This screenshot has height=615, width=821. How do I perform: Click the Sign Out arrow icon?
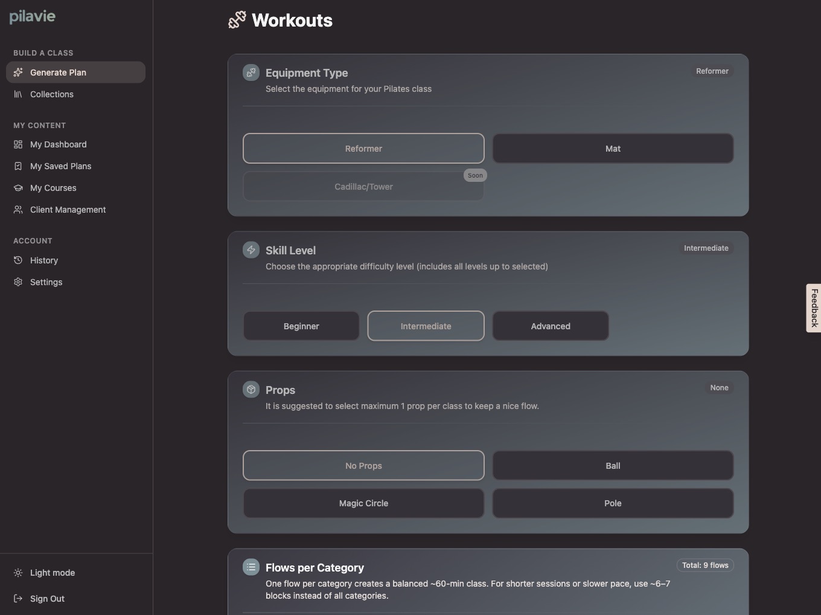(x=18, y=599)
